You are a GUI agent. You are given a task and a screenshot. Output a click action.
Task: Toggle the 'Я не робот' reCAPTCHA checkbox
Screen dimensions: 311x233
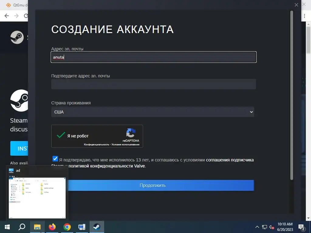pos(61,135)
